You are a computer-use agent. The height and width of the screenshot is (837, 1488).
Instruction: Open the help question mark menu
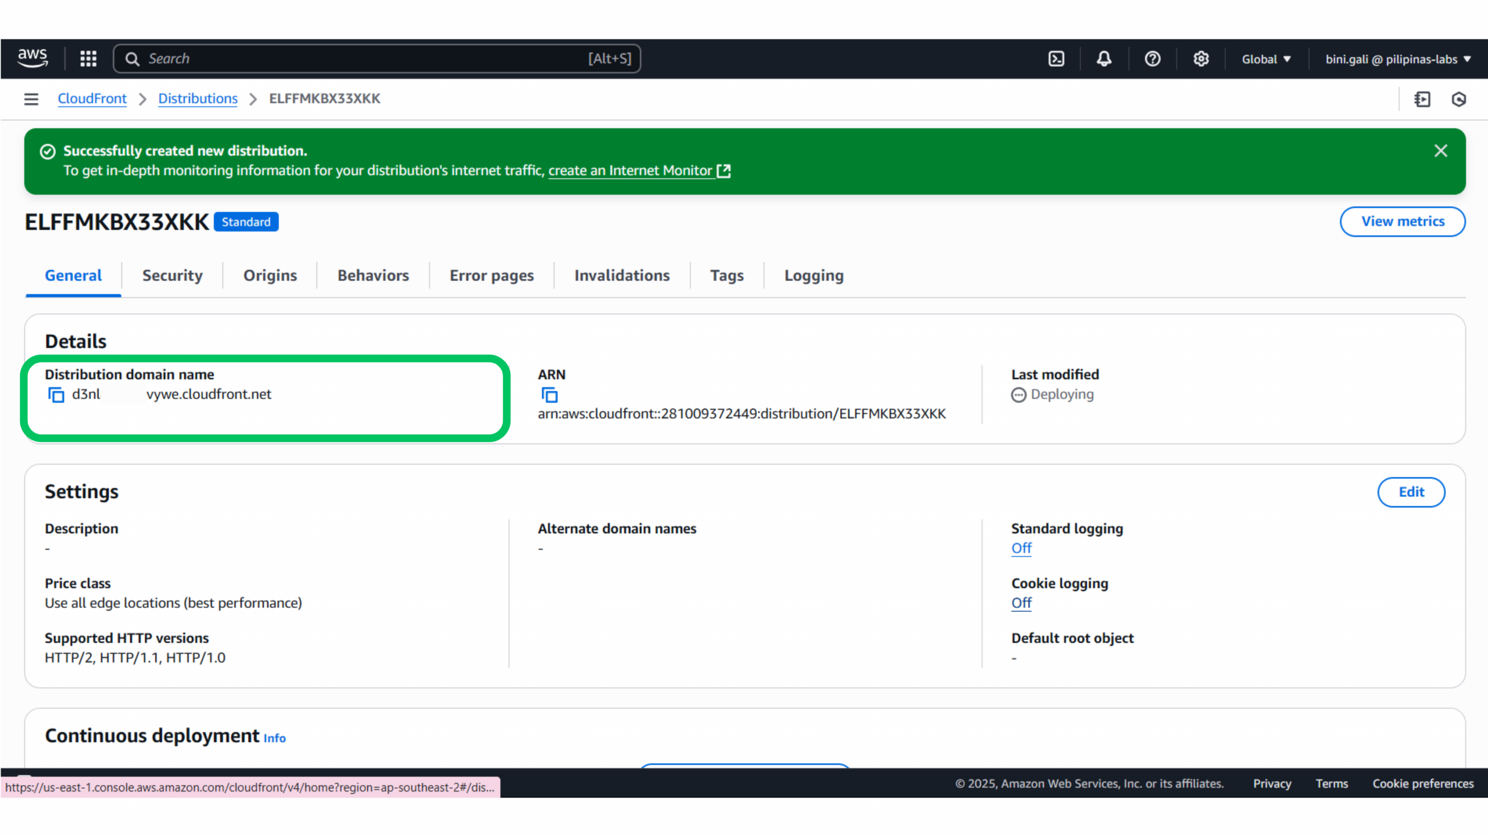click(x=1152, y=59)
